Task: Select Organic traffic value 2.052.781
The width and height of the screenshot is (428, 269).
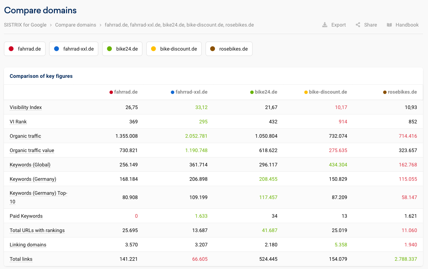Action: [196, 136]
